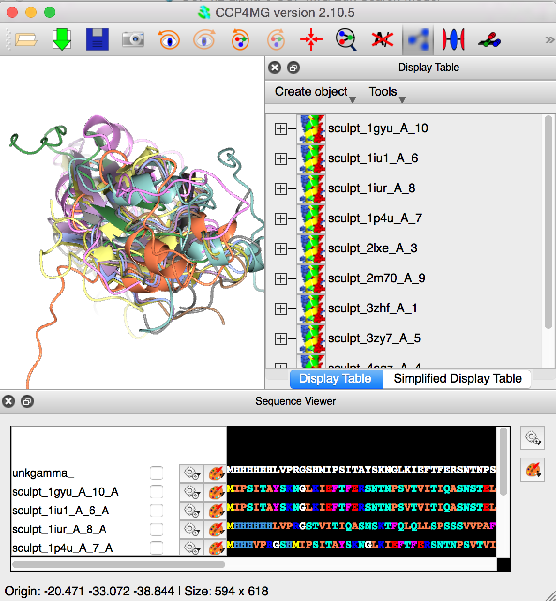556x601 pixels.
Task: Click the magnifying glass find icon
Action: (346, 39)
